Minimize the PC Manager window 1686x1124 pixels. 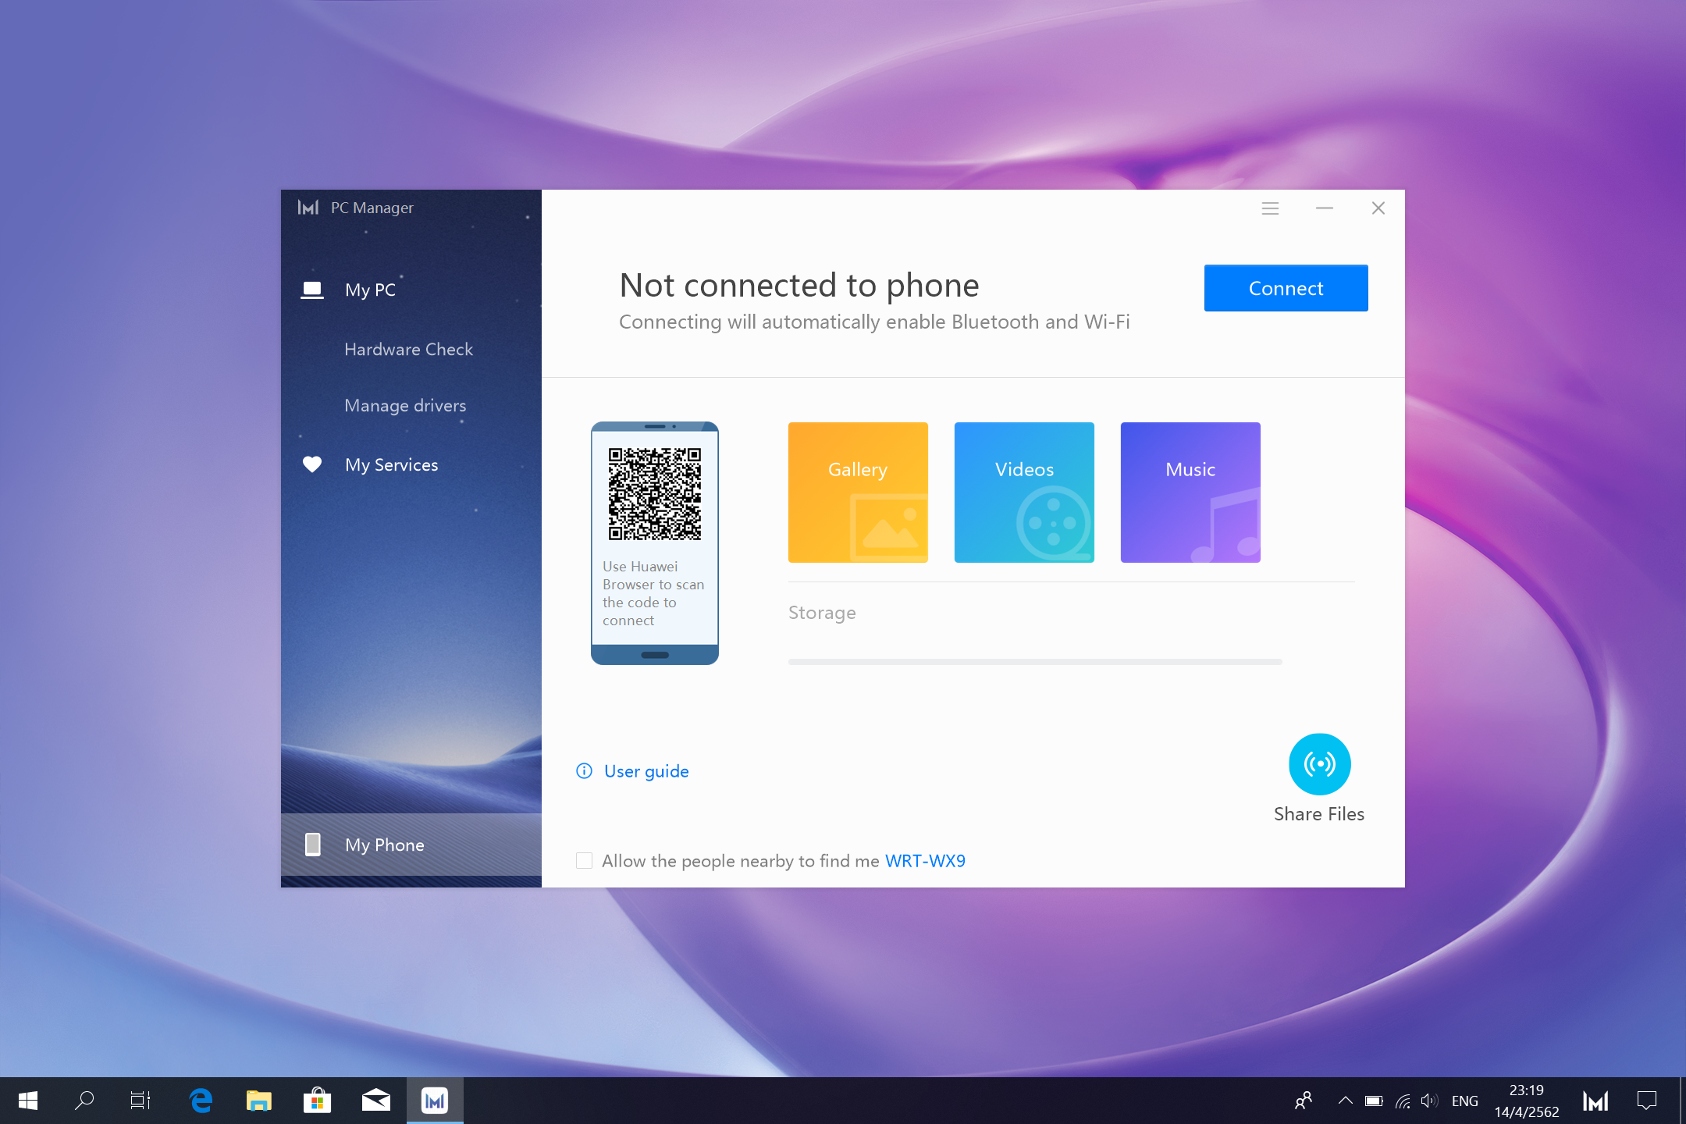click(1325, 208)
